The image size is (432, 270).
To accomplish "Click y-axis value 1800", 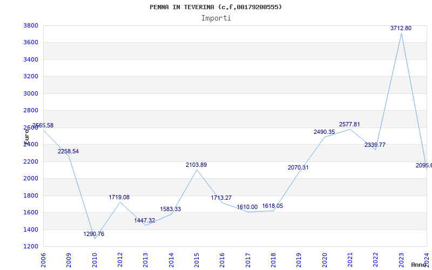I will (x=31, y=195).
